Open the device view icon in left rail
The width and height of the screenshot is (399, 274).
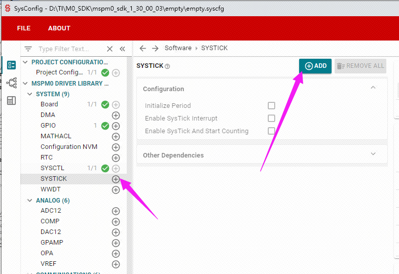[x=12, y=83]
